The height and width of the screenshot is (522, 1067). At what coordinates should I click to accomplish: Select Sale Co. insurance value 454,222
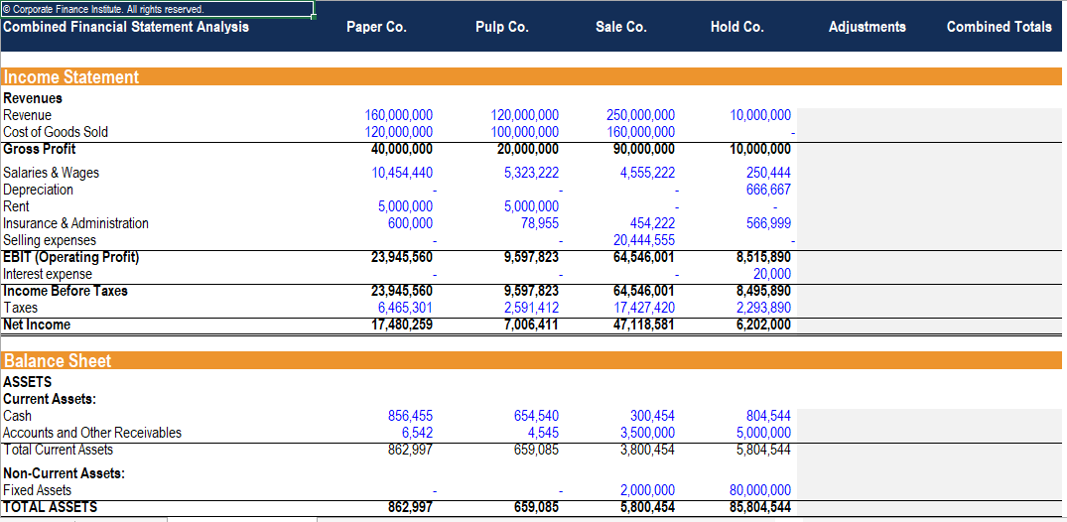[x=652, y=223]
